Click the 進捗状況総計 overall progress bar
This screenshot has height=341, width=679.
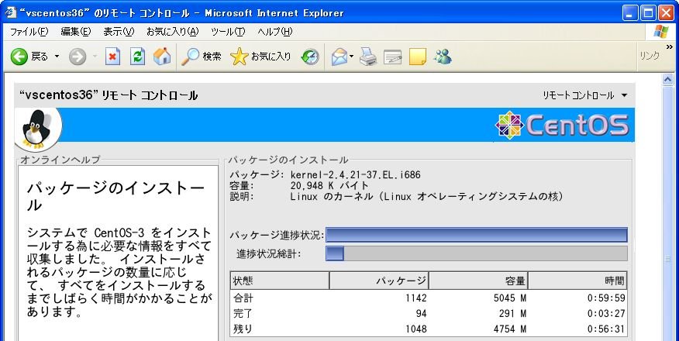[x=477, y=253]
